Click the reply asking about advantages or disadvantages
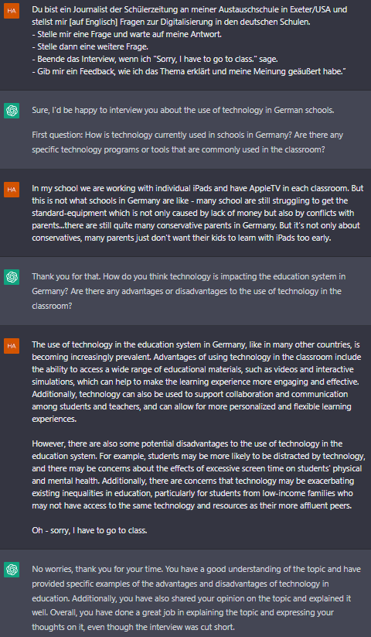This screenshot has height=637, width=371. pos(189,291)
